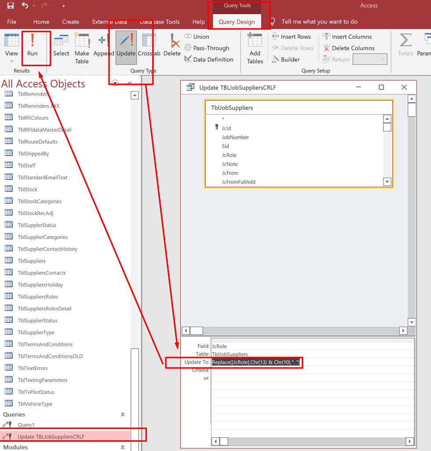Screen dimensions: 431x451
Task: Switch to the Create ribbon tab
Action: pos(71,22)
